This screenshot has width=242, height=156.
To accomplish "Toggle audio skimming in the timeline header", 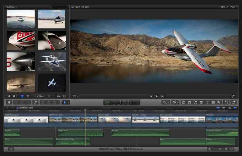I will pyautogui.click(x=224, y=108).
